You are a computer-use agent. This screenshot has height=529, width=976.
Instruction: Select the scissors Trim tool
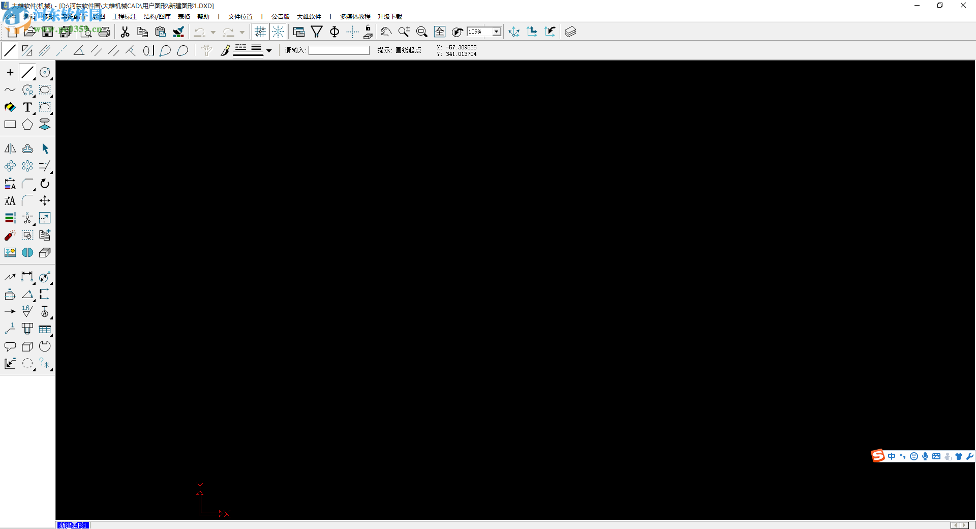(27, 218)
